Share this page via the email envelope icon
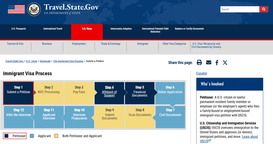The width and height of the screenshot is (273, 144). (x=209, y=62)
